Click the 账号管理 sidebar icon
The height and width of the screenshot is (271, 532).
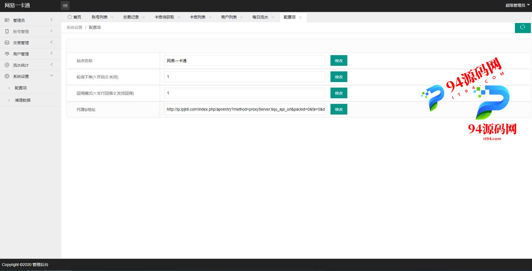coord(7,31)
